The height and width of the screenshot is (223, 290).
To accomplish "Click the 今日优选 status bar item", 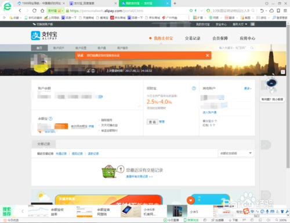I will 12,220.
